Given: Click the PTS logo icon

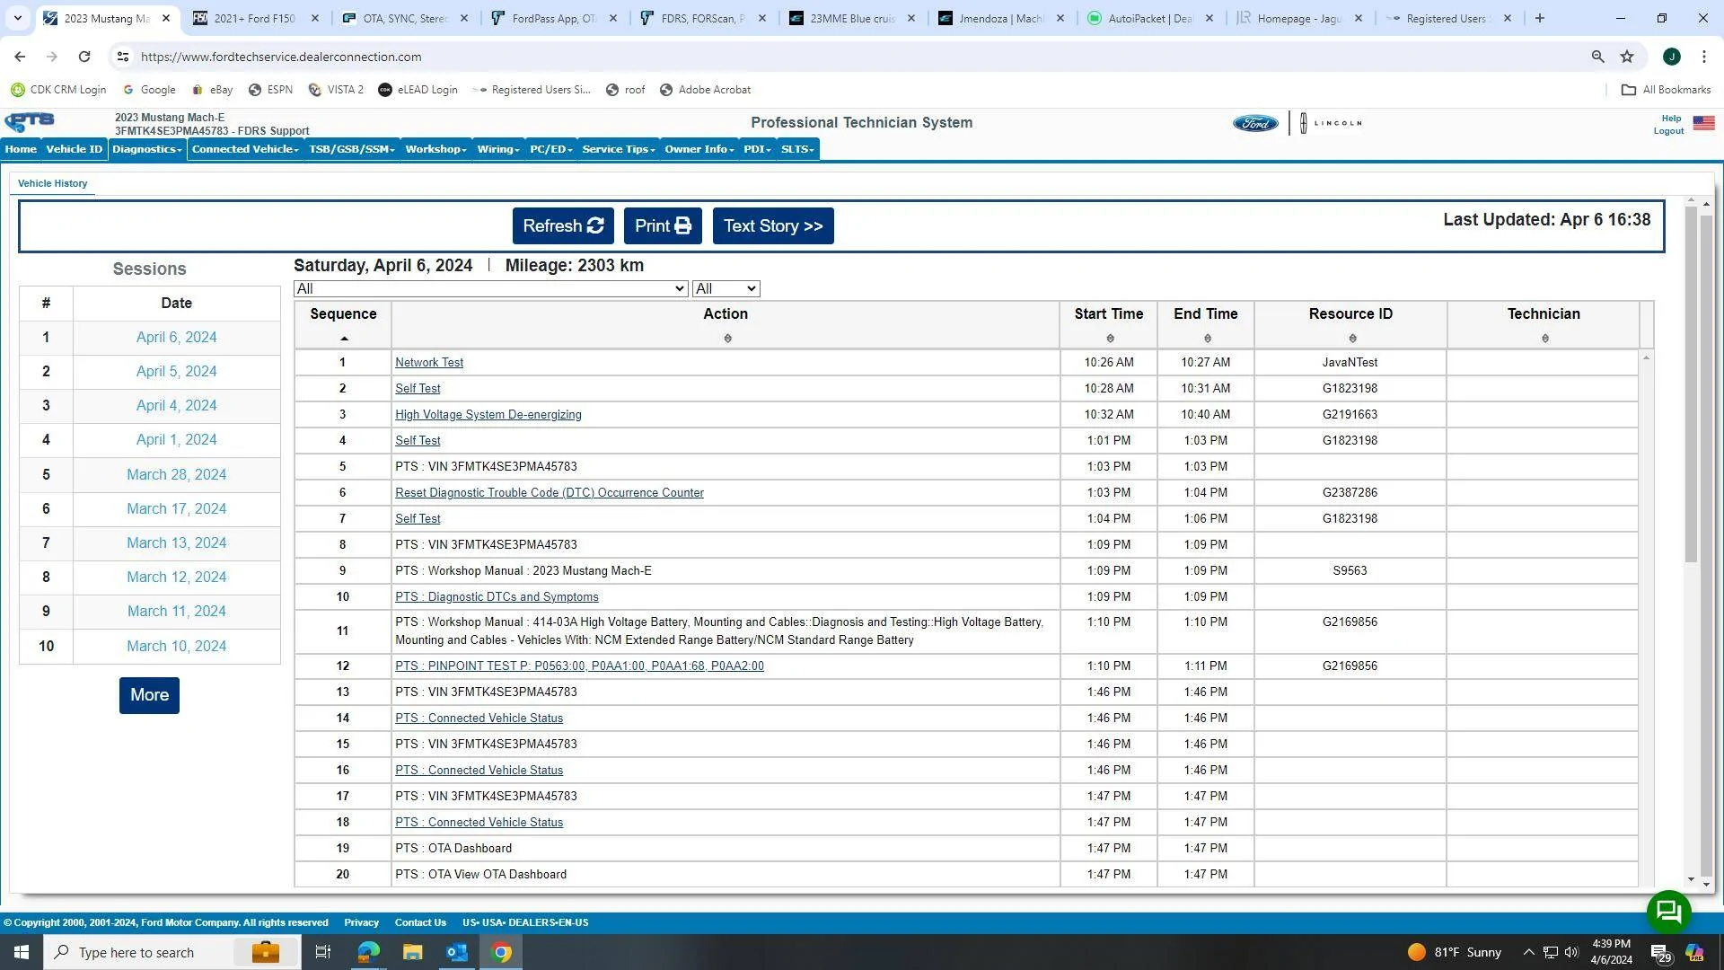Looking at the screenshot, I should (30, 122).
